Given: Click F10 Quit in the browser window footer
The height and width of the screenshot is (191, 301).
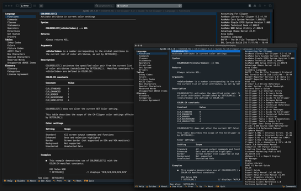Looking at the screenshot, I should click(89, 181).
